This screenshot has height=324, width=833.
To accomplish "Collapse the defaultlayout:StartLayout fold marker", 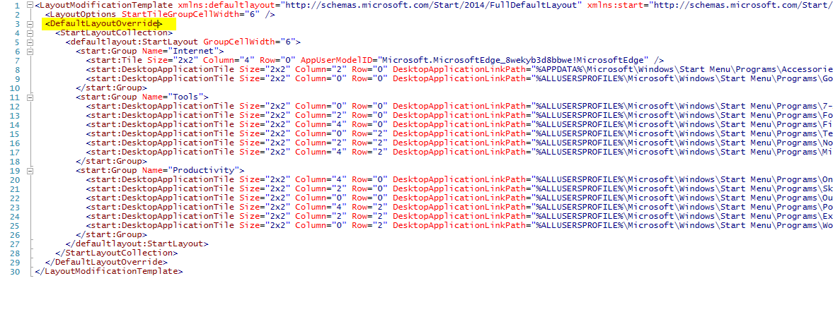I will [29, 42].
